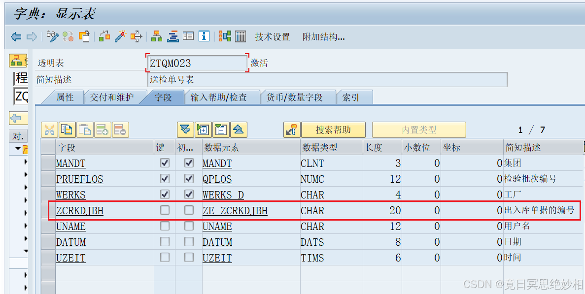This screenshot has height=294, width=585.
Task: Select the row selector for MANDT row
Action: coord(48,163)
